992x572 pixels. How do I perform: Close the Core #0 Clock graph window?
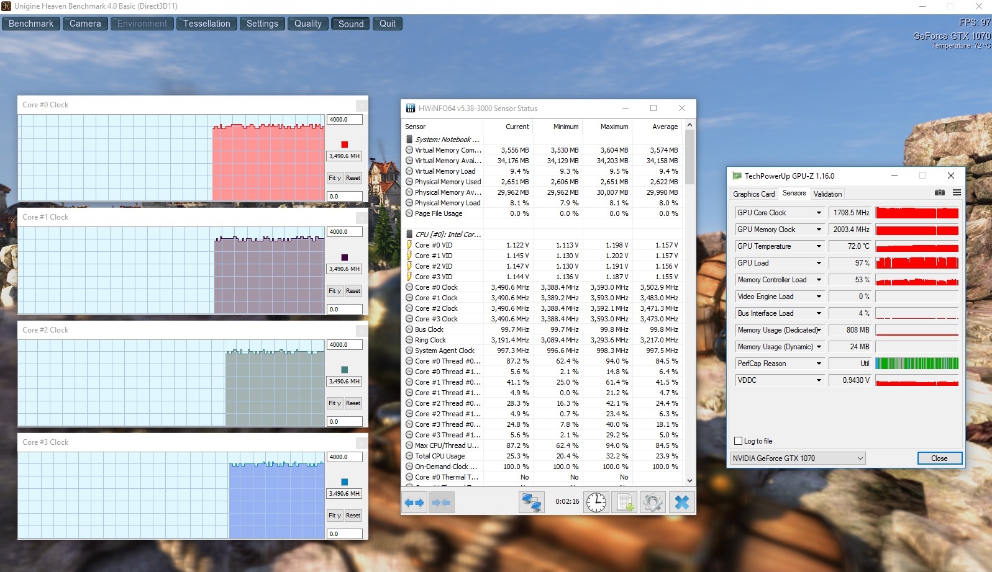click(x=362, y=105)
